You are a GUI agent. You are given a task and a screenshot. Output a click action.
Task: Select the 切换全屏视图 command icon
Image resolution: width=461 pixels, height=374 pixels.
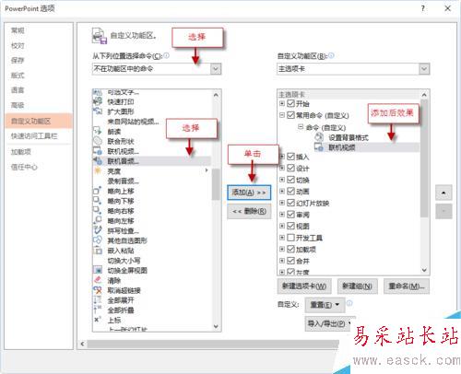pos(98,270)
